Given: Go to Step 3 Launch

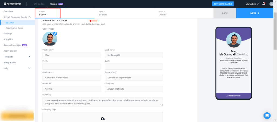Looking at the screenshot, I should click(x=184, y=13).
